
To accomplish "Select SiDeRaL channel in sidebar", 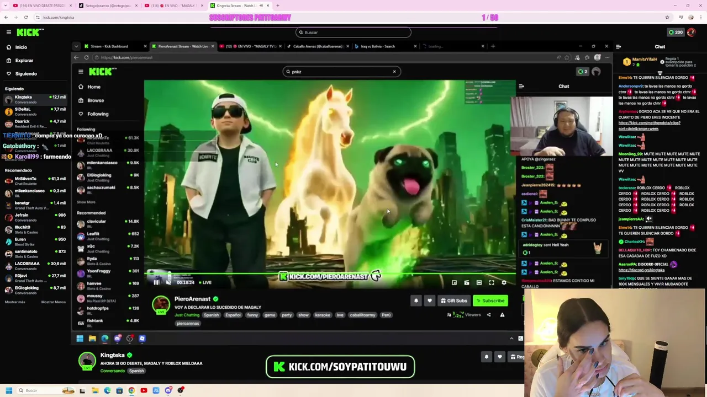I will click(35, 111).
